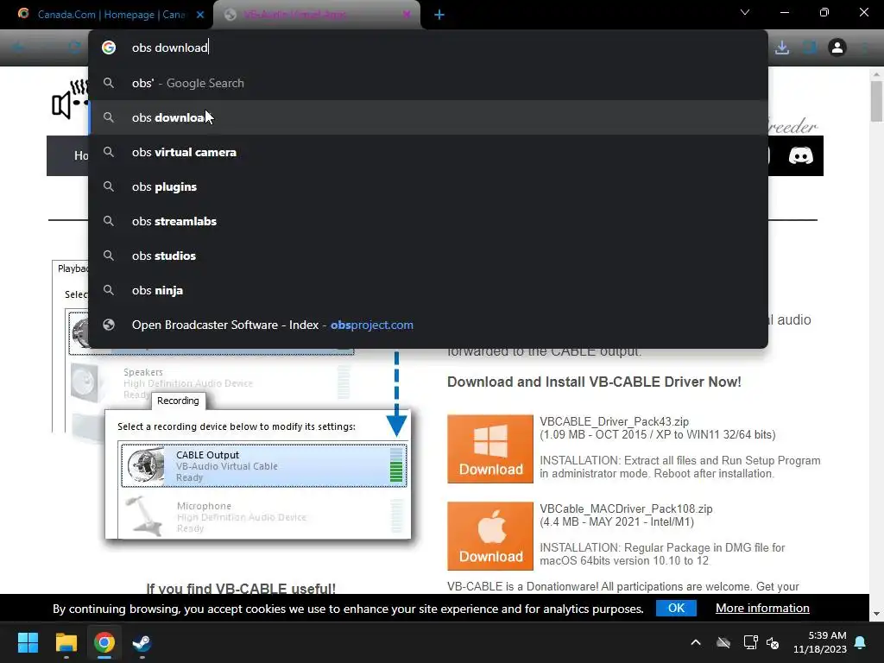Click heading 'If you find VB-CABLE useful!'
884x663 pixels.
click(x=241, y=589)
